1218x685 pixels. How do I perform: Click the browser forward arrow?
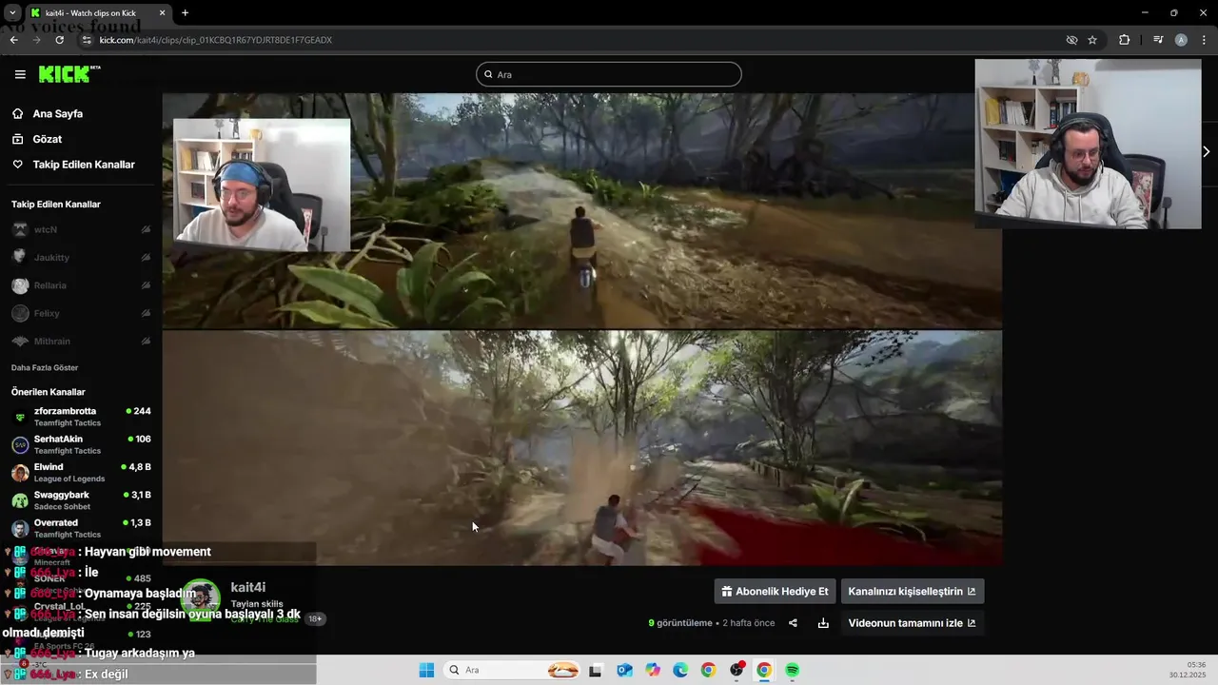pos(36,40)
